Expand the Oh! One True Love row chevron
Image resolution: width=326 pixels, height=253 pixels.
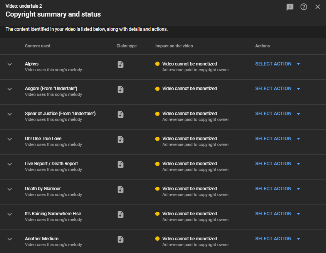[10, 139]
